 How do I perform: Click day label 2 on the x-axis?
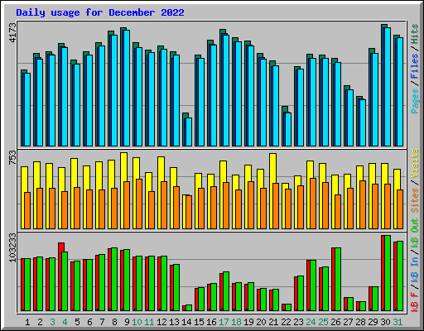(x=40, y=322)
